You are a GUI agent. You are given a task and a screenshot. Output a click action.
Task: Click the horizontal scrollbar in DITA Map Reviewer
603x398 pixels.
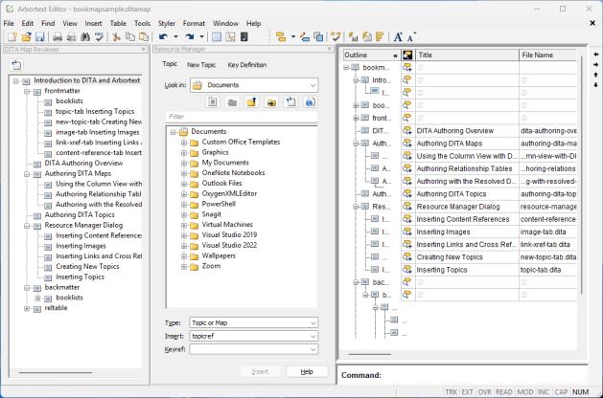(x=56, y=372)
